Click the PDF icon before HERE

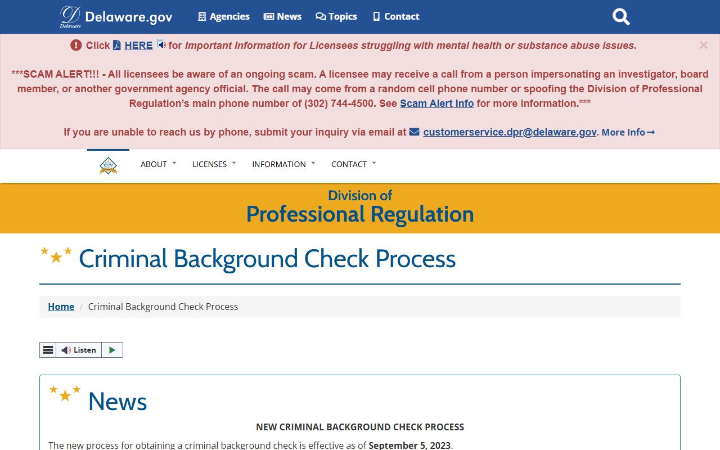[x=117, y=45]
